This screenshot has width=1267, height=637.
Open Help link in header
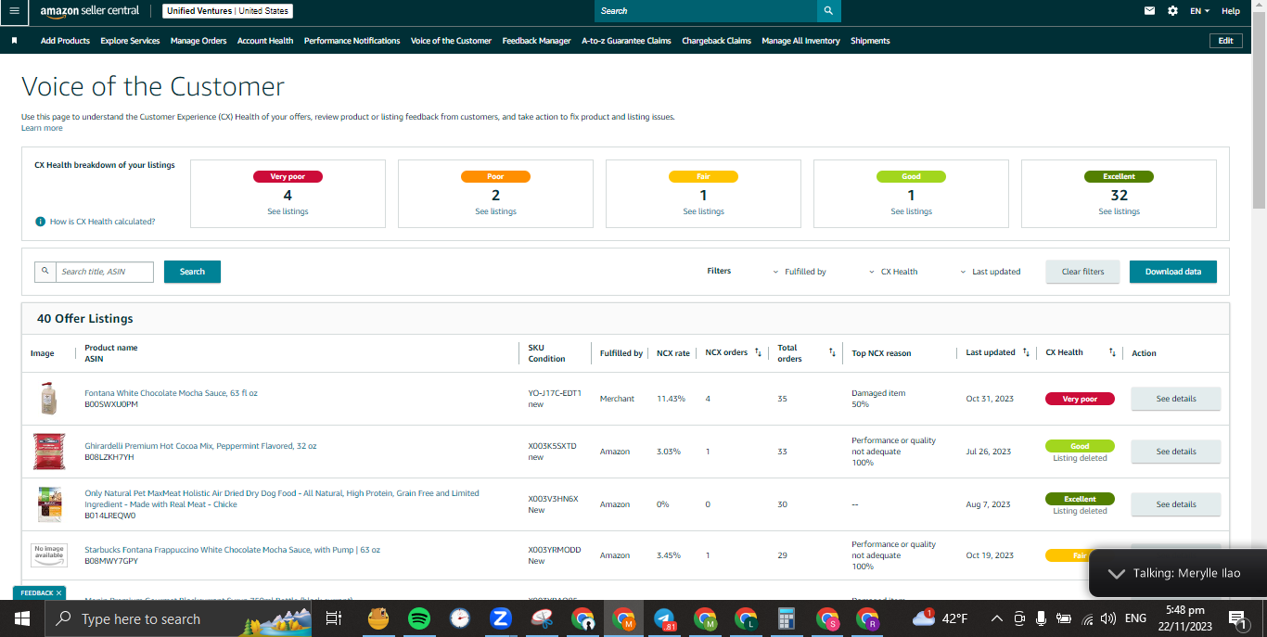(x=1231, y=11)
